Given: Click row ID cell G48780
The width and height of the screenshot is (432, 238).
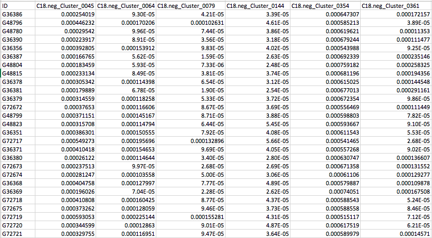Looking at the screenshot, I should 18,31.
